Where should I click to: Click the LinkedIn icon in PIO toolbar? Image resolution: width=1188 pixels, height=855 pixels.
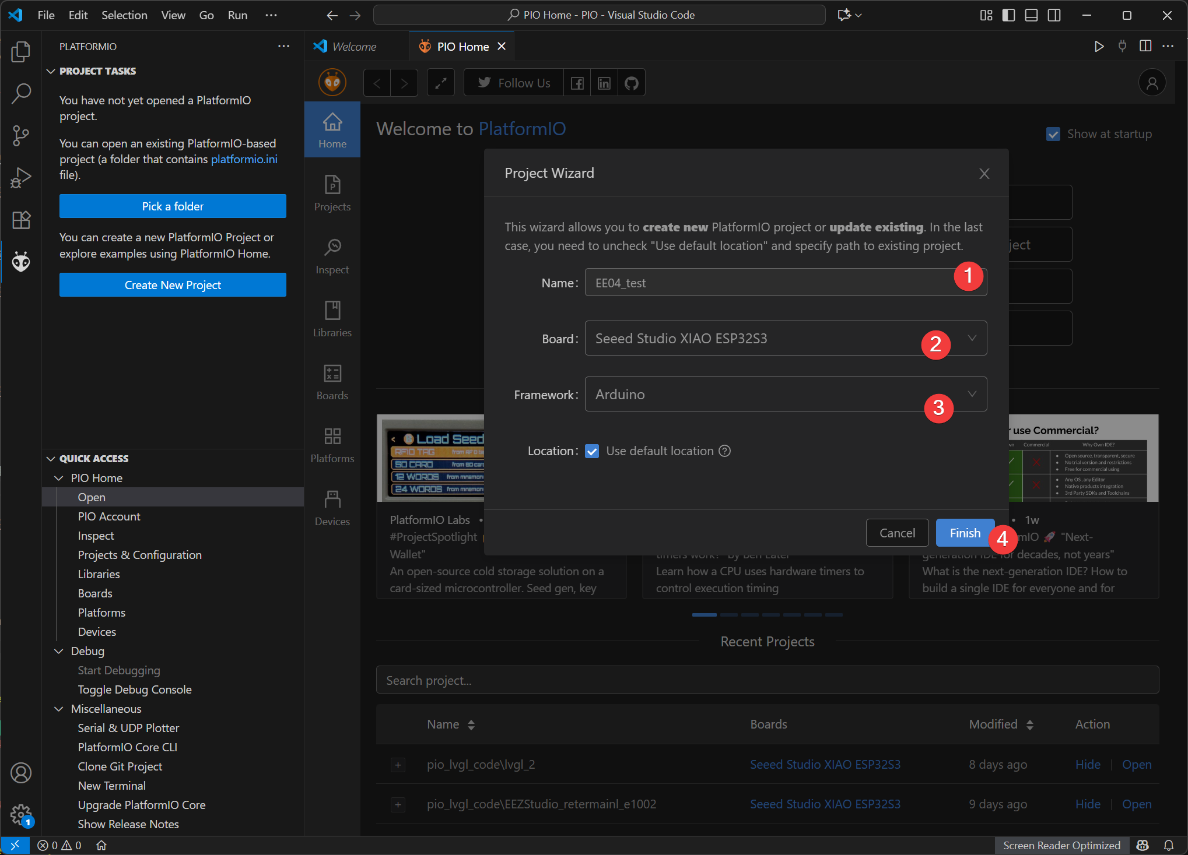[x=604, y=83]
